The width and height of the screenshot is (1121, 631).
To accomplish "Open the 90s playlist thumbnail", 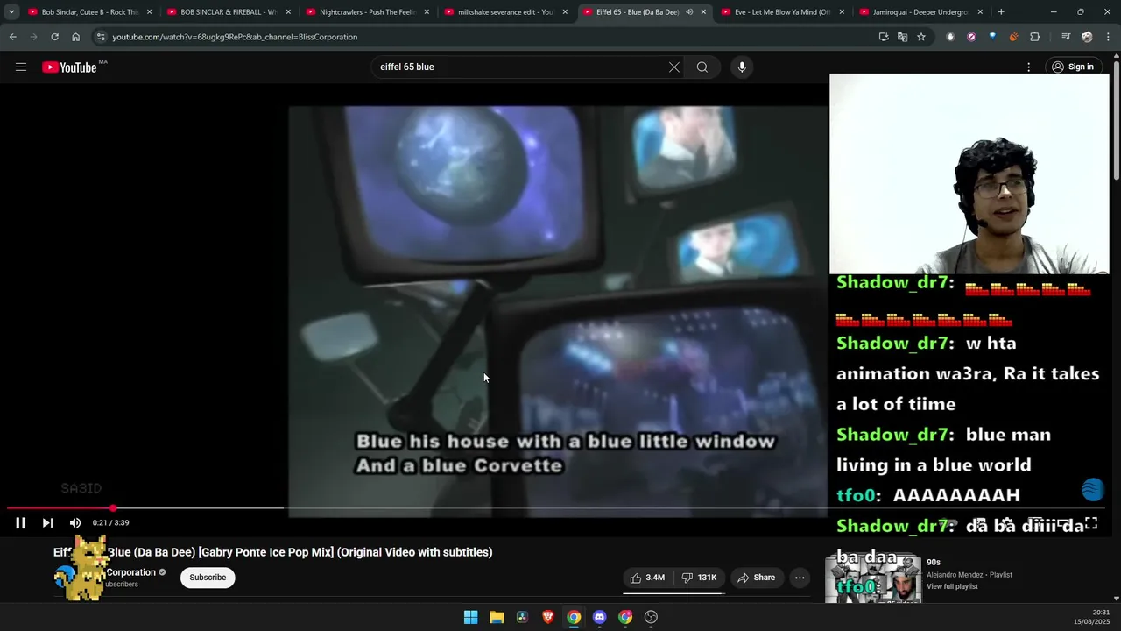I will (x=872, y=578).
